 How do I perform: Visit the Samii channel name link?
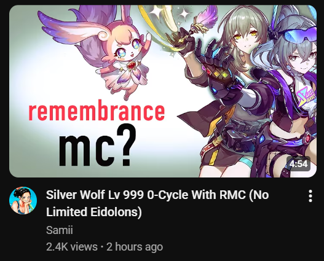[x=59, y=230]
